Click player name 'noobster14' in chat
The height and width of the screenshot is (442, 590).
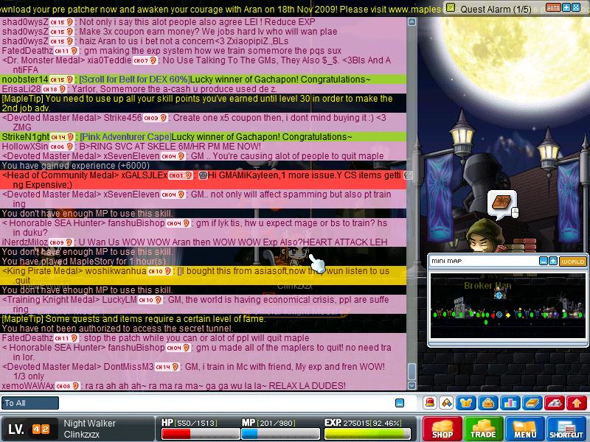25,80
